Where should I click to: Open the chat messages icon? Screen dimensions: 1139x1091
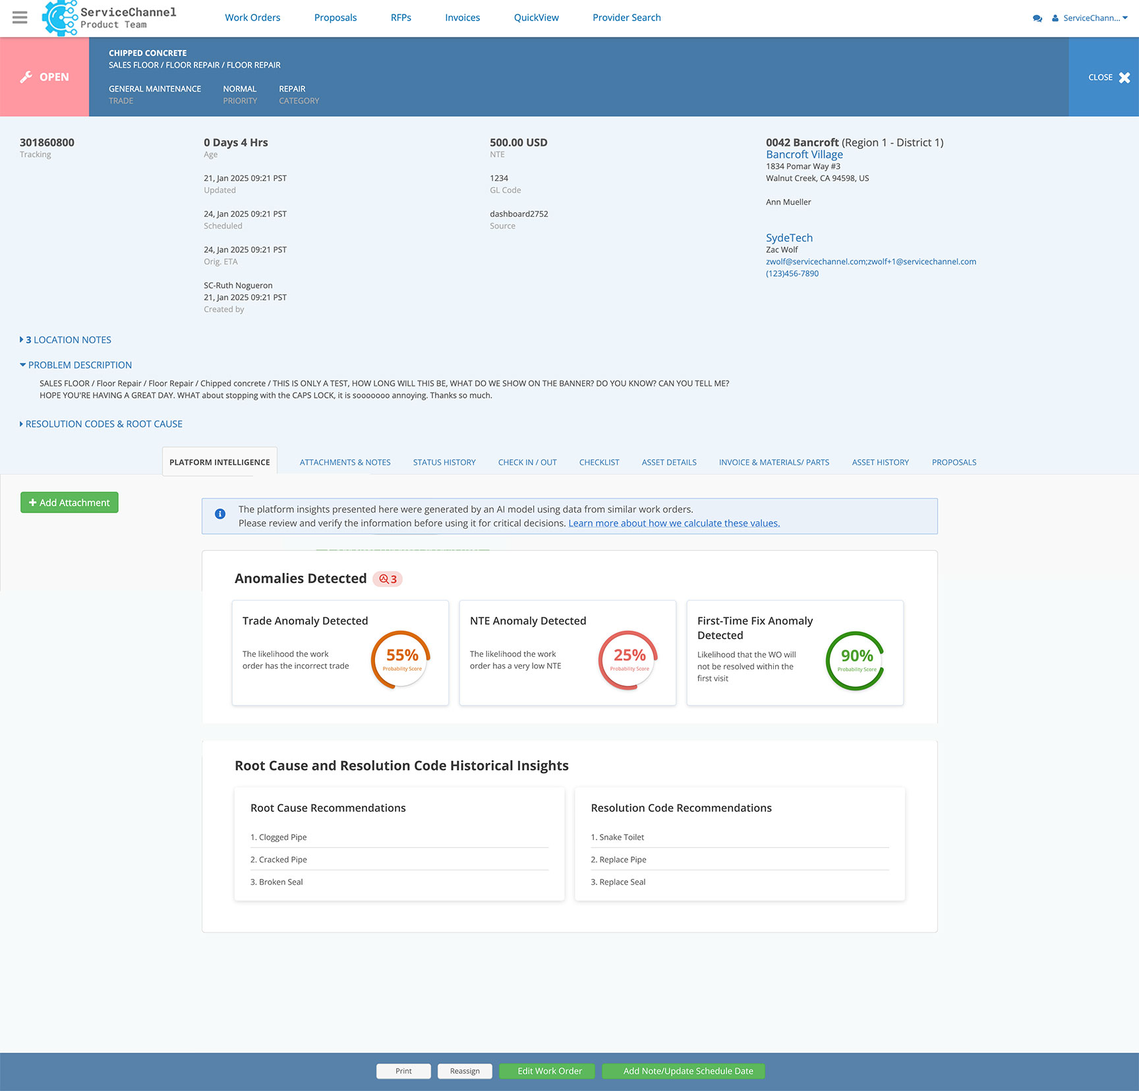(1037, 18)
